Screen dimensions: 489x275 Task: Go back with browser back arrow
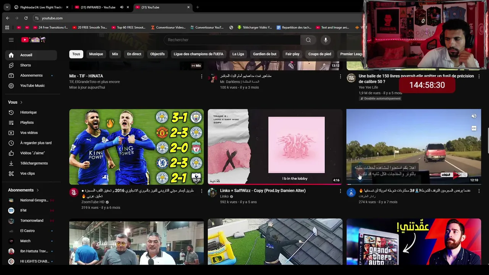pyautogui.click(x=8, y=18)
